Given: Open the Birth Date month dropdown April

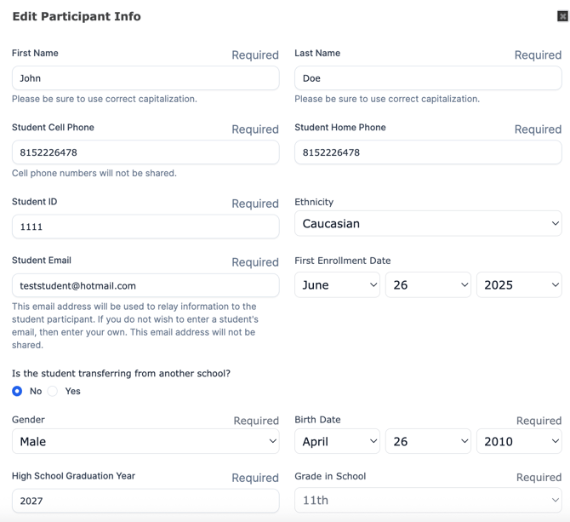Looking at the screenshot, I should [x=338, y=441].
